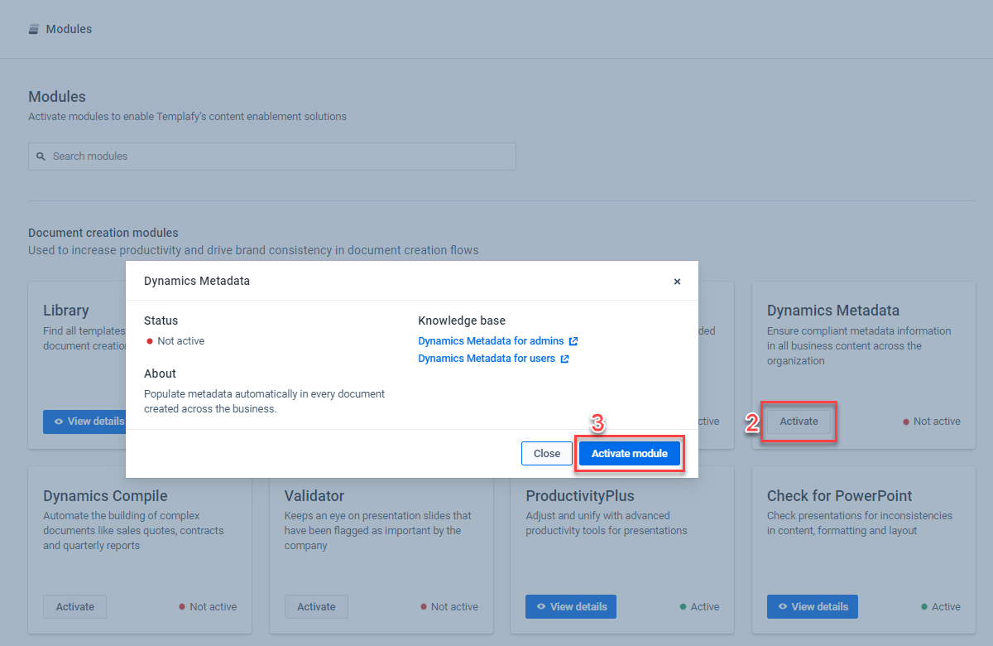This screenshot has width=993, height=646.
Task: Open the Dynamics Metadata for admins knowledge base link
Action: tap(491, 340)
